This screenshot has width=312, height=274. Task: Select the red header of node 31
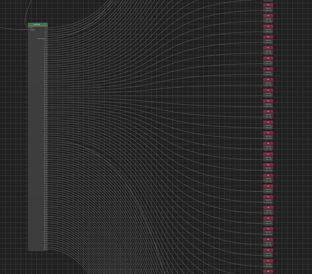pyautogui.click(x=268, y=90)
